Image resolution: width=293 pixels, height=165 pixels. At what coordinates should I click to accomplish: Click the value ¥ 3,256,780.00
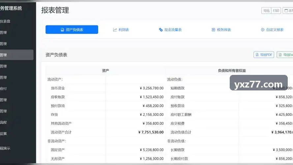152,88
